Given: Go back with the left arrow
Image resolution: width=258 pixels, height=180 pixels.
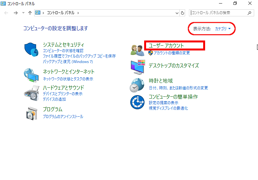Looking at the screenshot, I should pos(6,13).
